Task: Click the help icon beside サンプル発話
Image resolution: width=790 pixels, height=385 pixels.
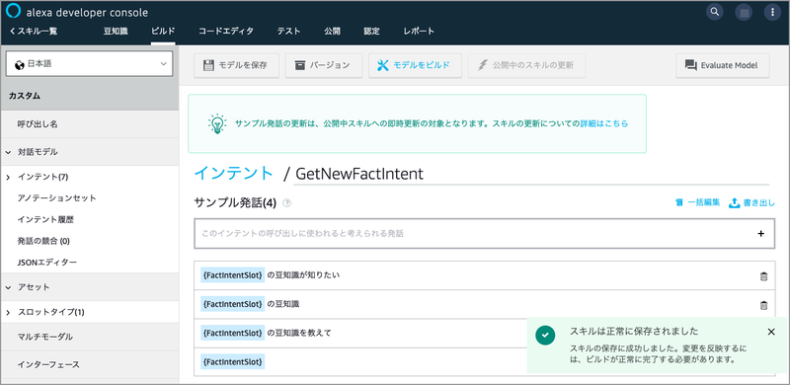Action: point(286,203)
